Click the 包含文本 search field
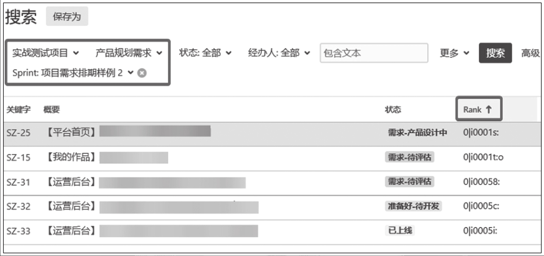 coord(374,53)
